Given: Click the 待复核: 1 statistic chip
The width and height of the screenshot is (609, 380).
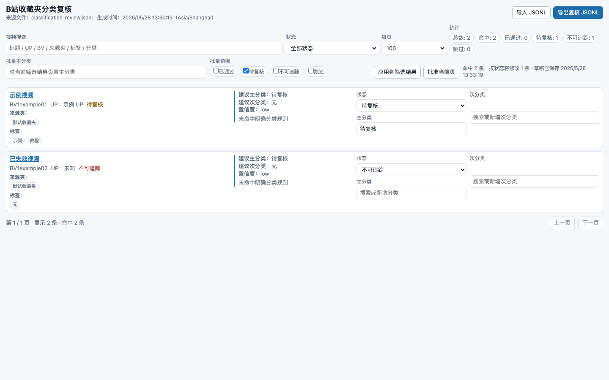Looking at the screenshot, I should (x=547, y=38).
